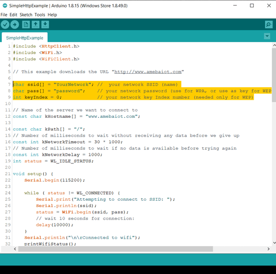Screen dimensions: 276x274
Task: Click the Verify checkmark button
Action: tap(5, 24)
